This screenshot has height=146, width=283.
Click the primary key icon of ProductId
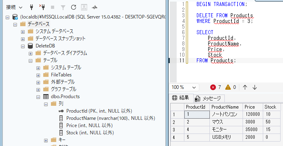click(x=61, y=111)
